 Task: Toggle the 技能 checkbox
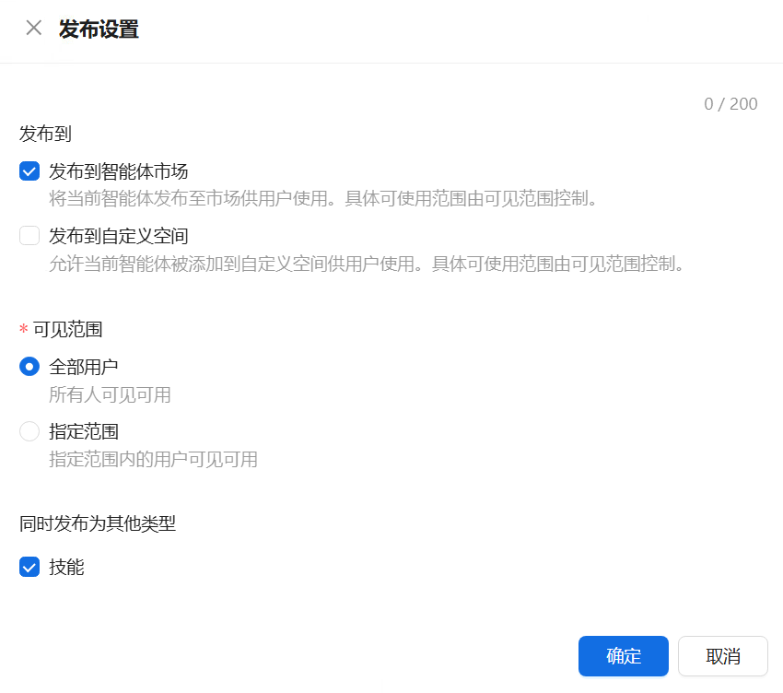coord(29,567)
